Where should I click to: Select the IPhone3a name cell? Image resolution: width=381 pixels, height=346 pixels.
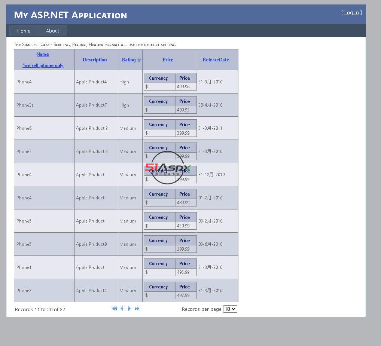pos(44,105)
